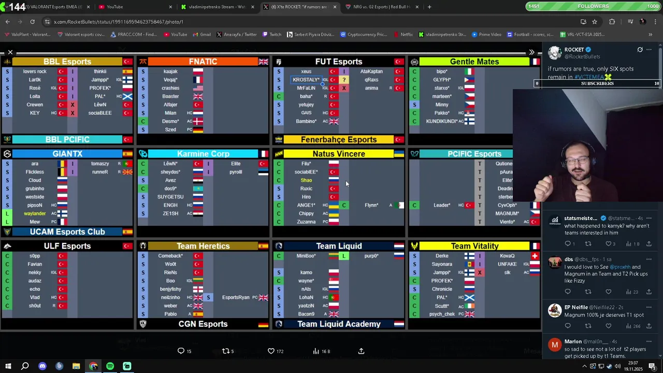The width and height of the screenshot is (663, 373).
Task: Open the @proxhh mention link
Action: click(620, 267)
